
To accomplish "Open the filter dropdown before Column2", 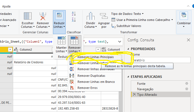I will click(x=10, y=50).
